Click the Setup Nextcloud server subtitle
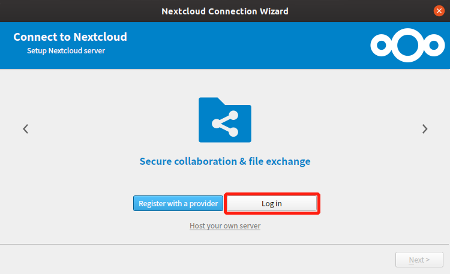Screen dimensions: 450x274 tap(66, 51)
